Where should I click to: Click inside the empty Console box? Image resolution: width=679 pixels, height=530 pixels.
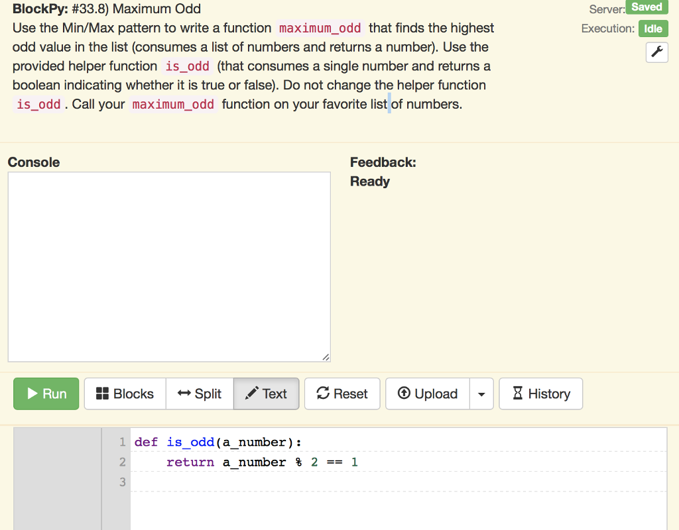click(169, 265)
